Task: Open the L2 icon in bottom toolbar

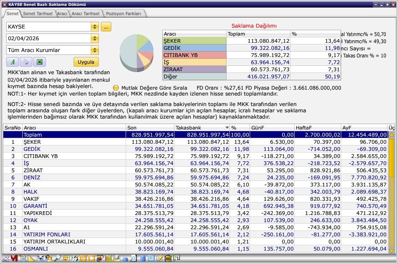Action: [151, 259]
